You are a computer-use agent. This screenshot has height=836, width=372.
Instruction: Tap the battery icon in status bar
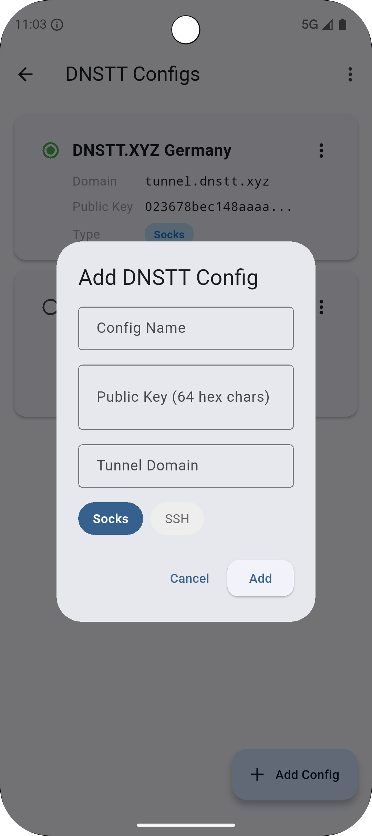(x=343, y=24)
